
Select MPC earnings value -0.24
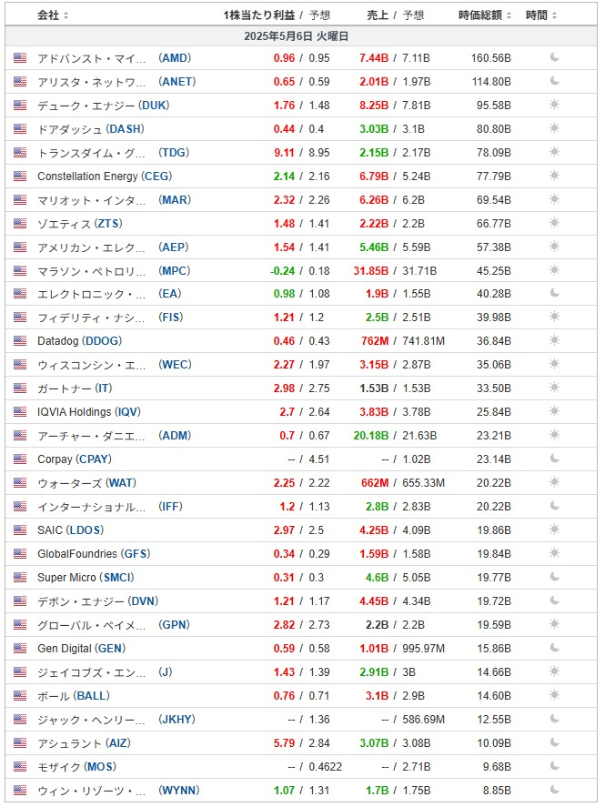coord(282,271)
